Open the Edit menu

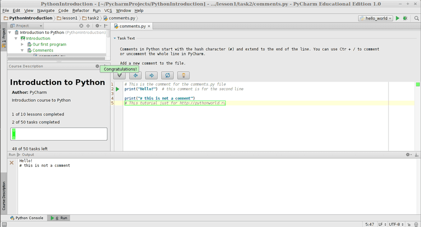pyautogui.click(x=16, y=10)
